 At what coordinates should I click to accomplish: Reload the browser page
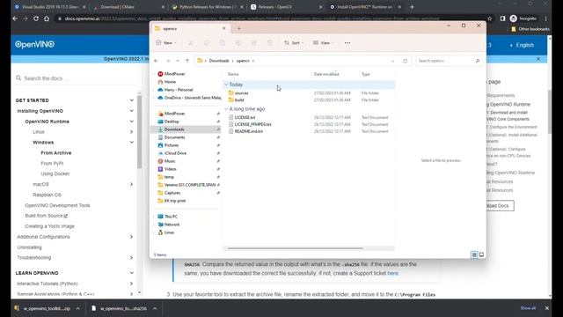pos(36,18)
